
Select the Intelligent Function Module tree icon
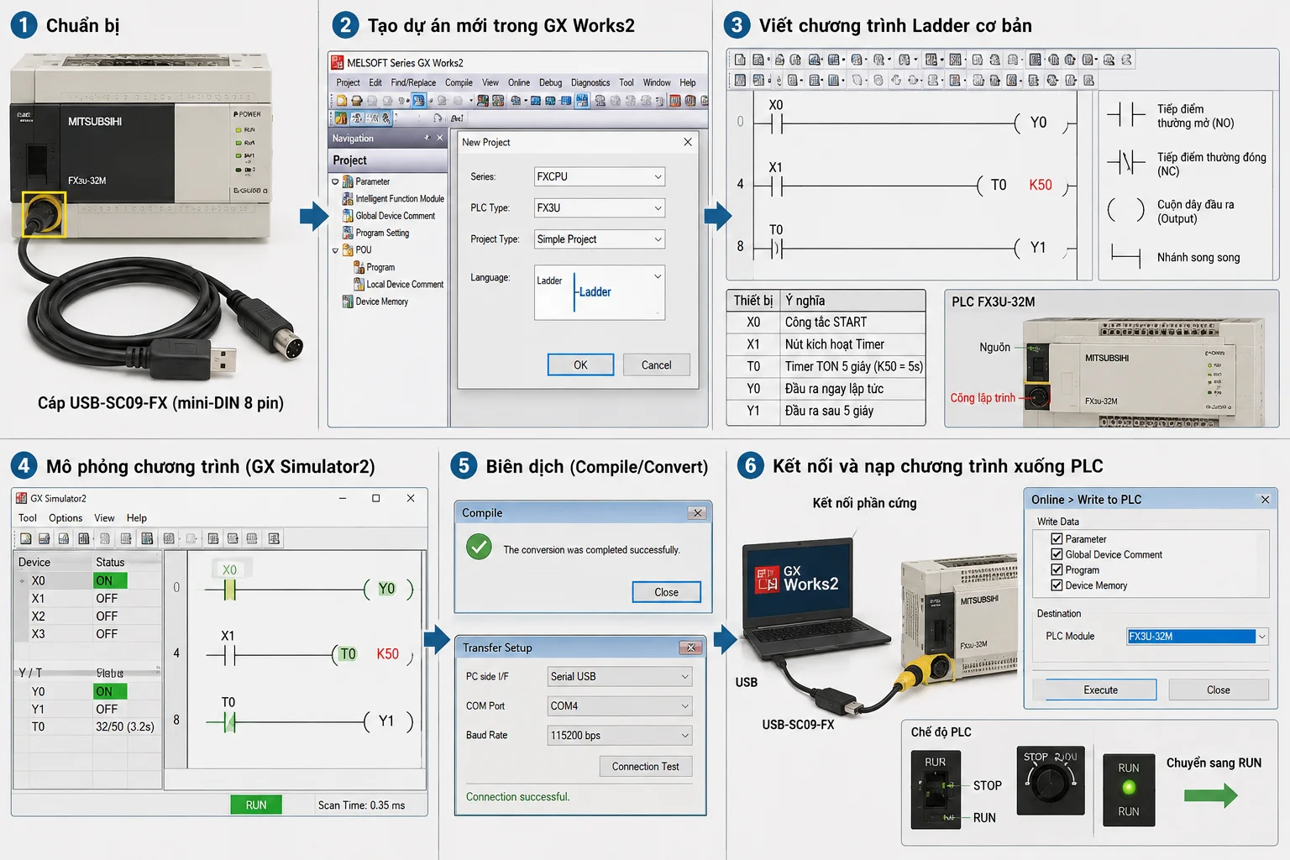(x=348, y=199)
